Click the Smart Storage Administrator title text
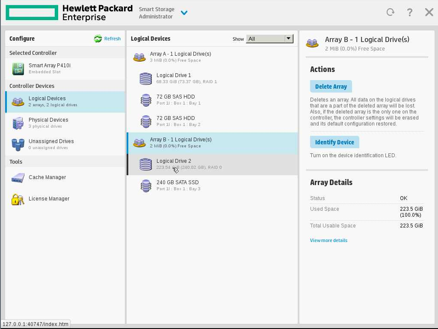 (157, 13)
